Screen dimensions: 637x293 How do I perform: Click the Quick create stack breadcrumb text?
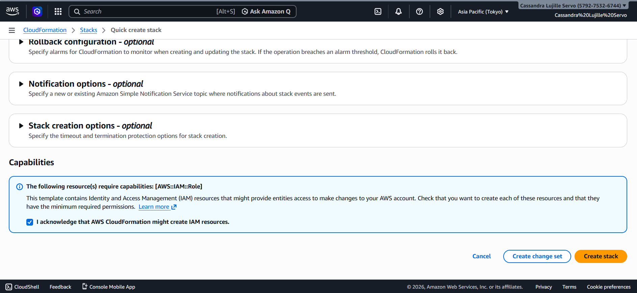pos(136,30)
